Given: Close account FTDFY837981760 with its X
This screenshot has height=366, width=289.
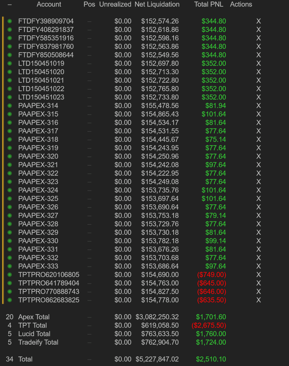Looking at the screenshot, I should pyautogui.click(x=258, y=47).
